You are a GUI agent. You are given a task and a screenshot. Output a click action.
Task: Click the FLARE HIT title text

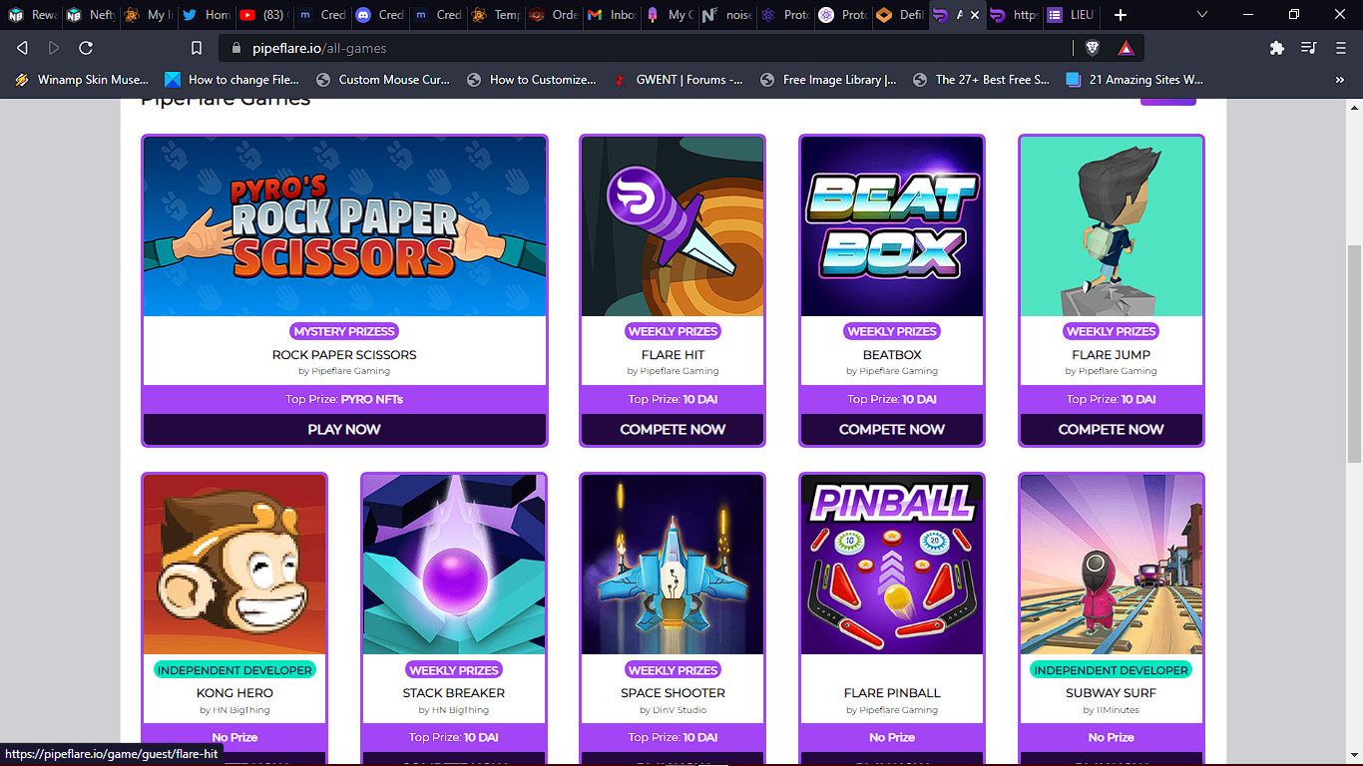point(673,355)
